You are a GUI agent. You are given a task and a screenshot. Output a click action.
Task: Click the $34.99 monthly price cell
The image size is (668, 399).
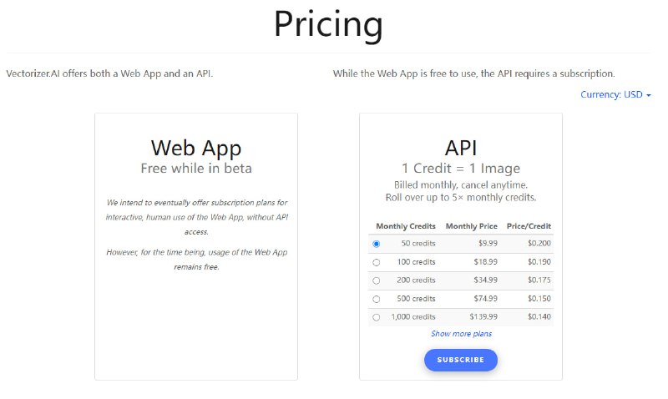coord(484,280)
